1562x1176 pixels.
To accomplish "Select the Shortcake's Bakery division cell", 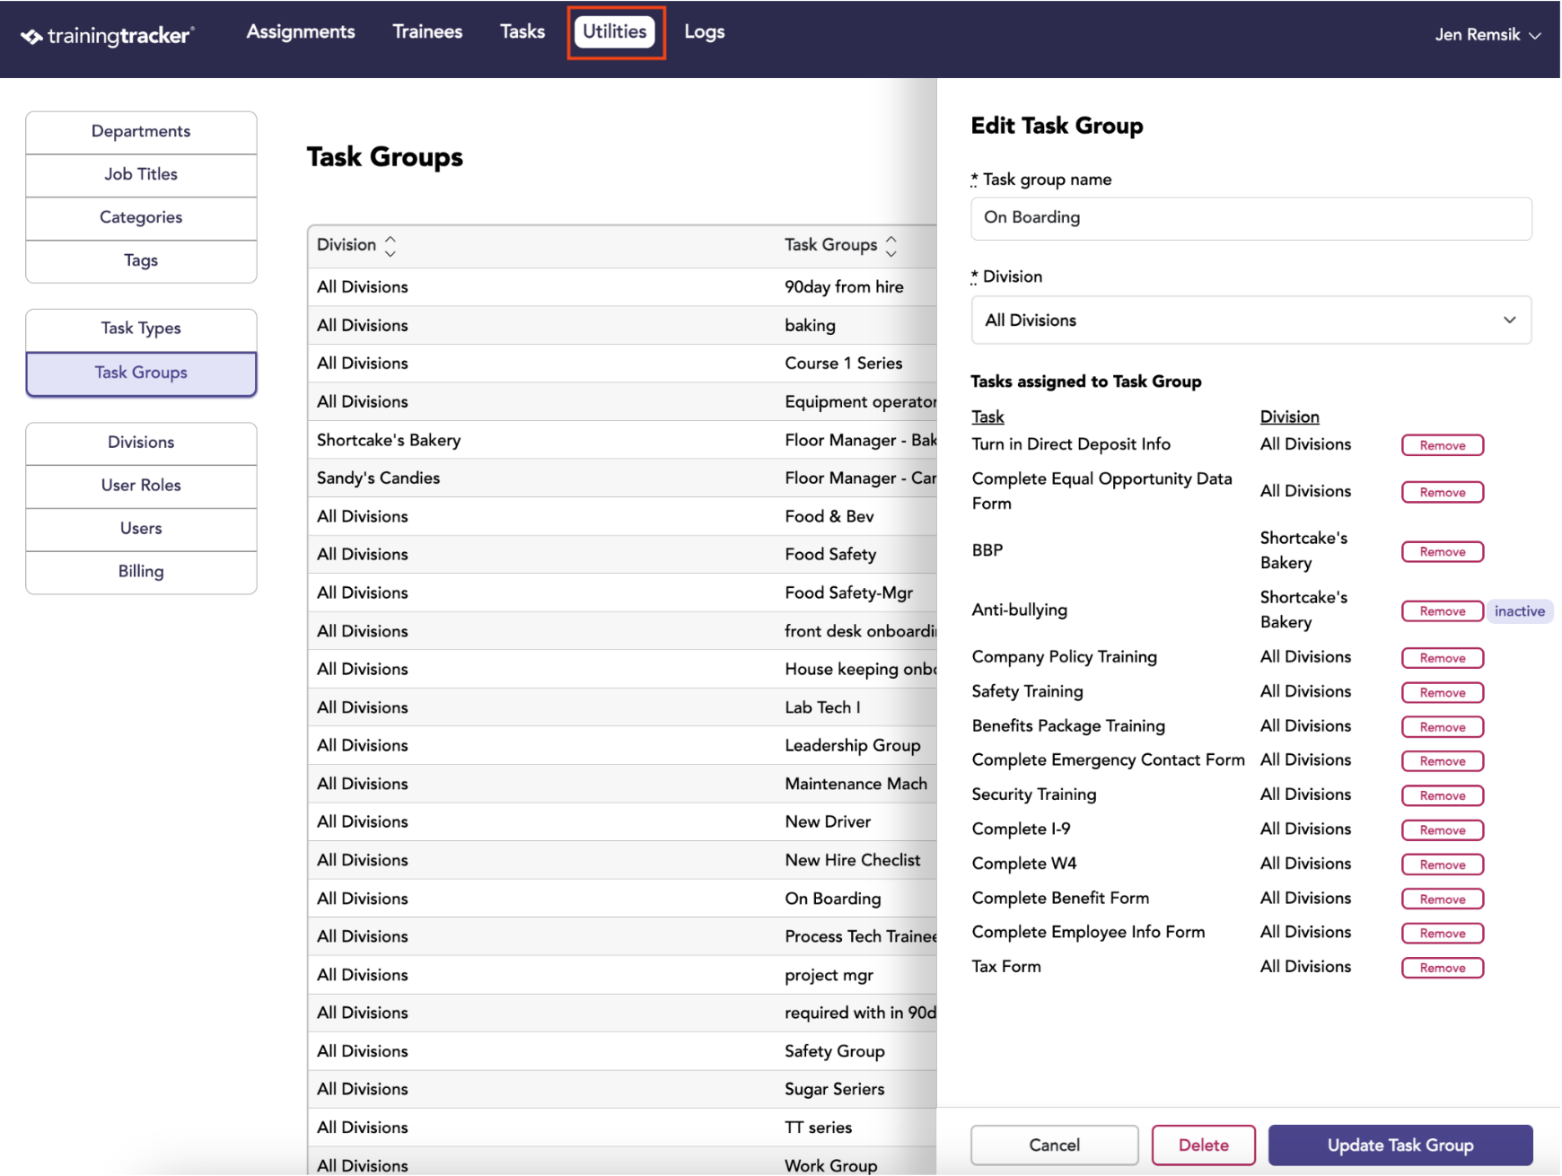I will click(x=389, y=440).
